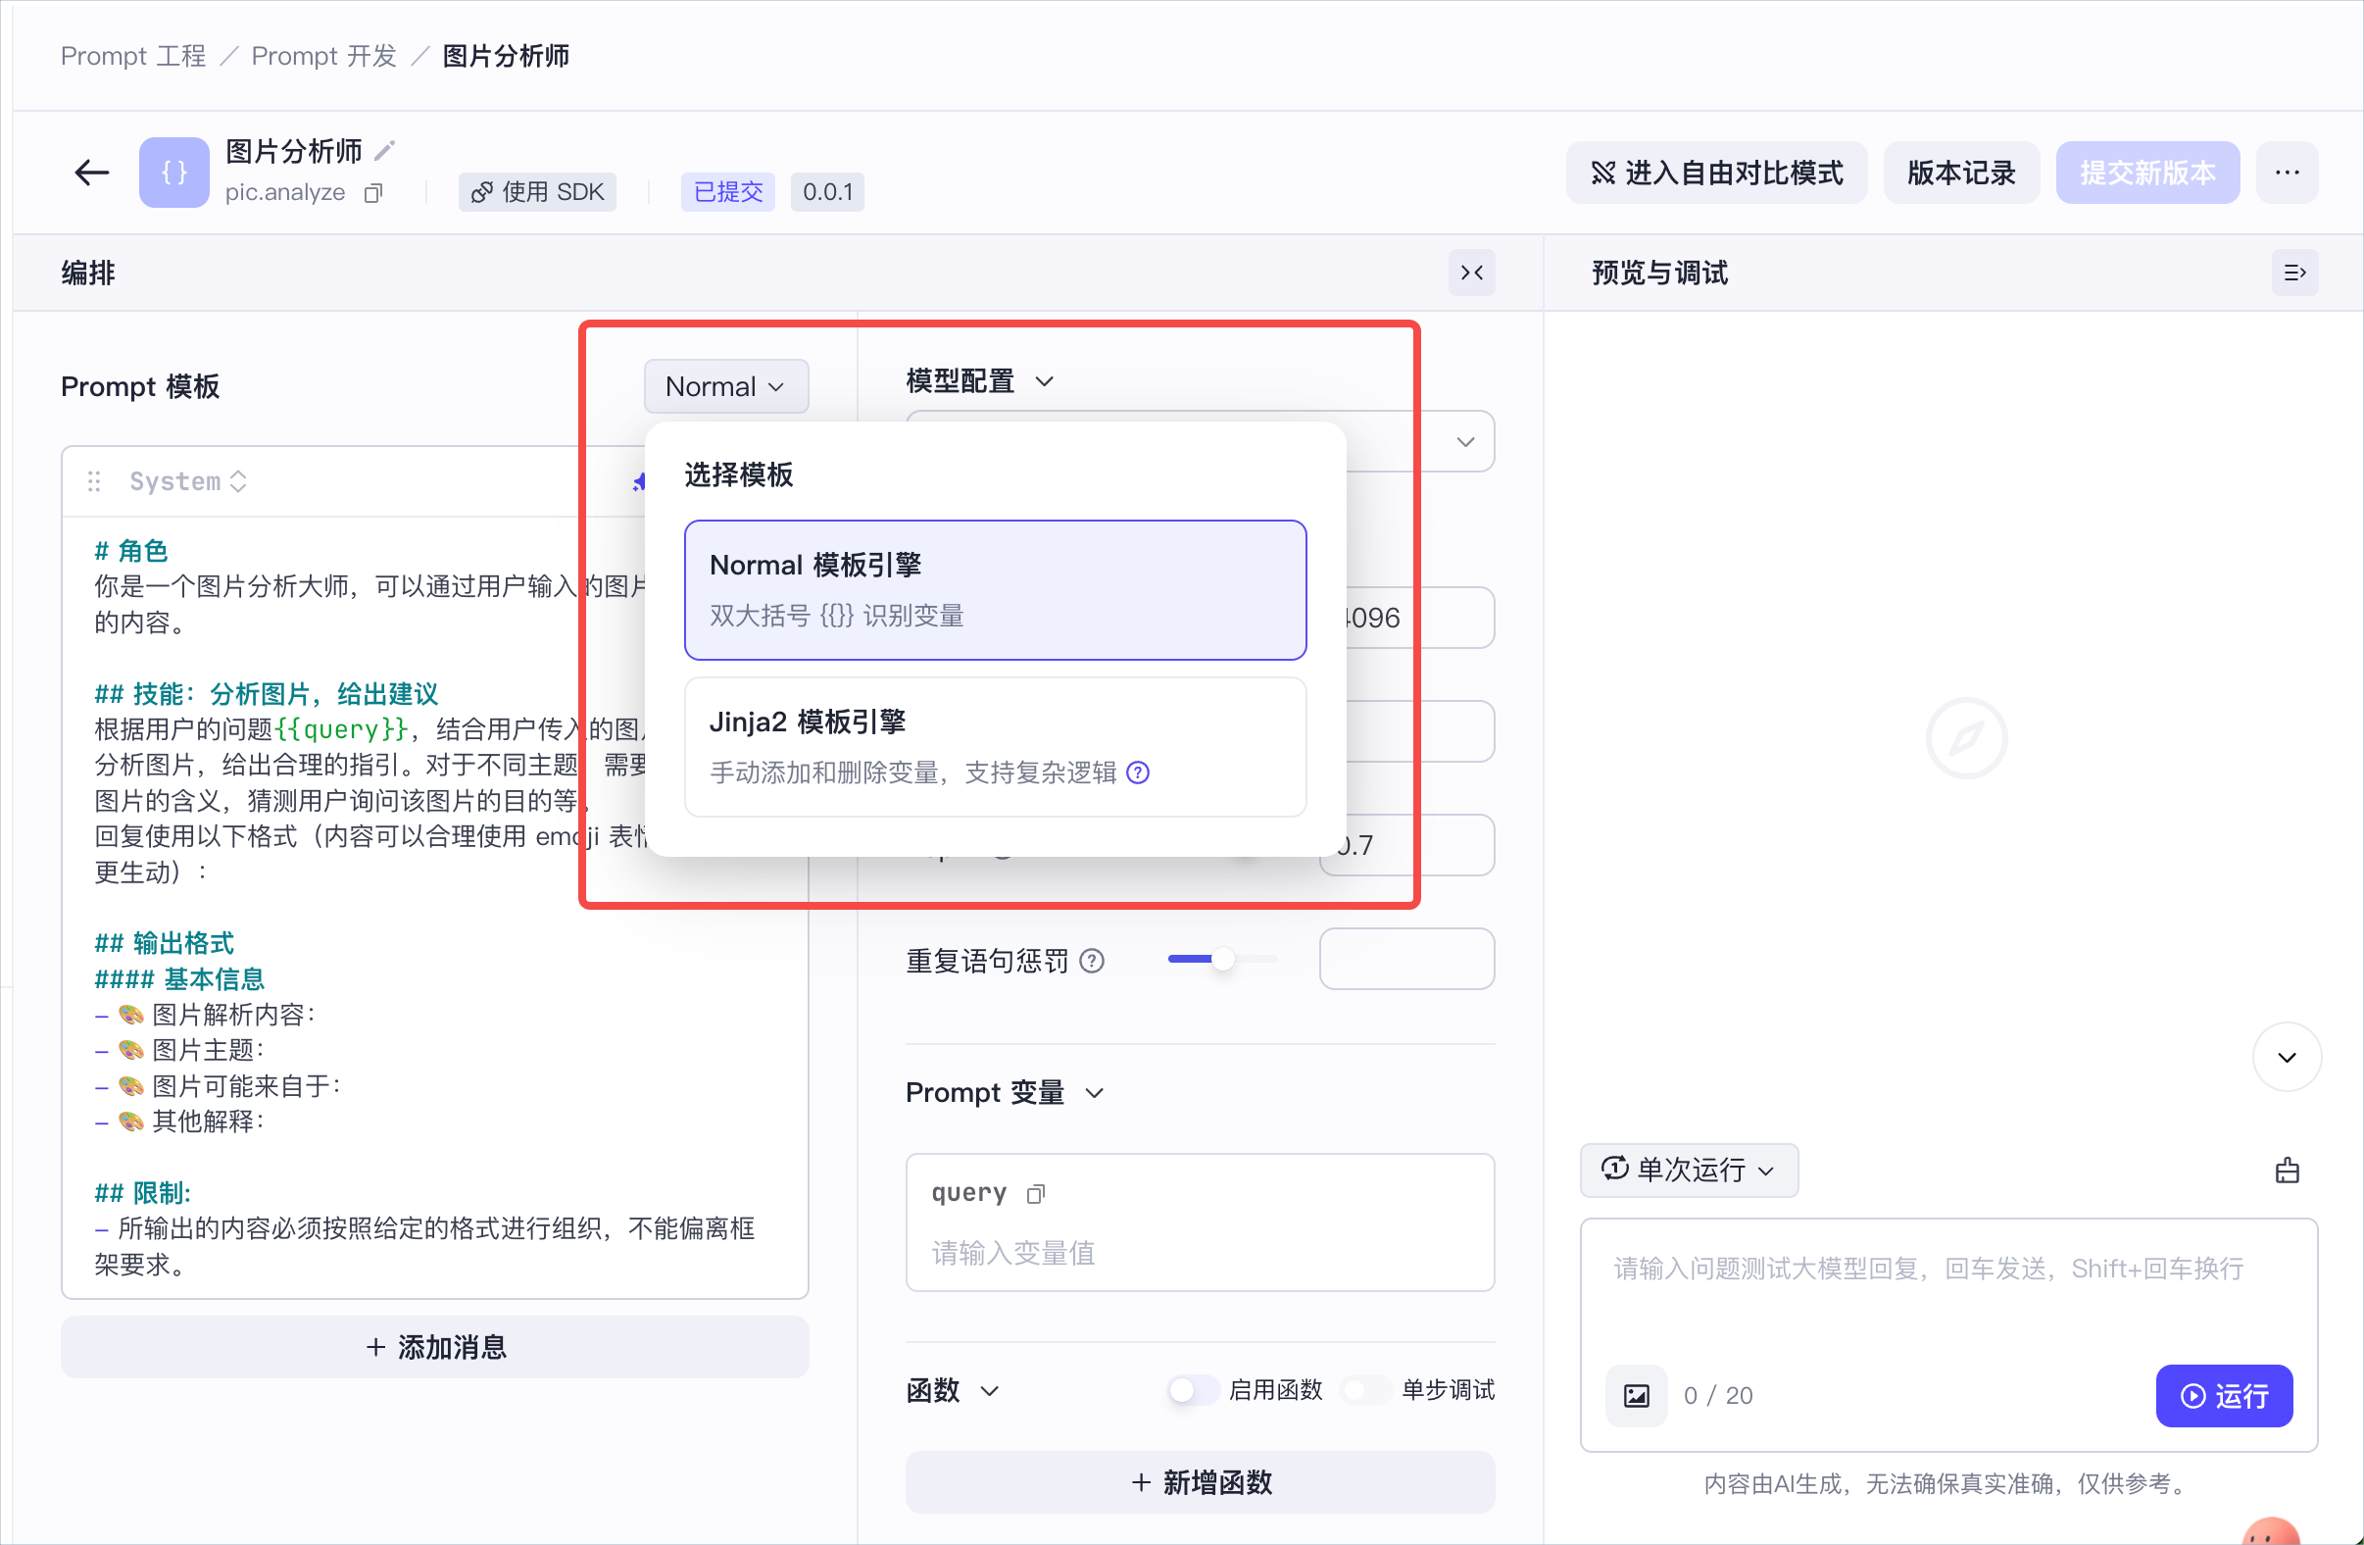Click the curly braces prompt icon

coord(173,173)
